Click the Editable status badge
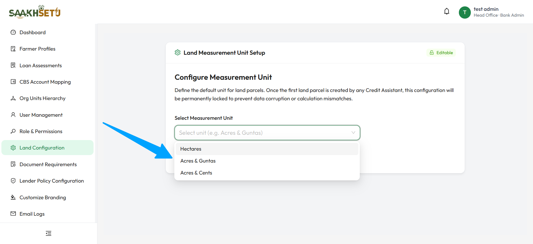Image resolution: width=533 pixels, height=244 pixels. (x=441, y=53)
